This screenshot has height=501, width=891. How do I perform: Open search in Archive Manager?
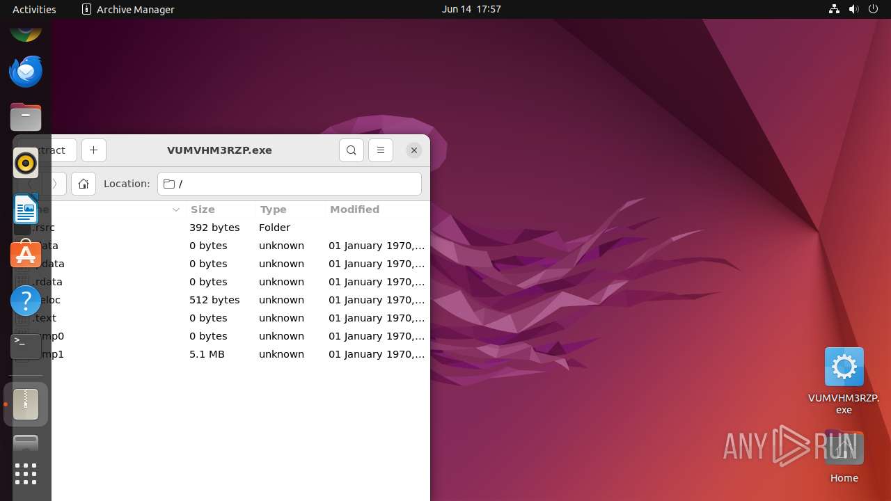[x=352, y=150]
